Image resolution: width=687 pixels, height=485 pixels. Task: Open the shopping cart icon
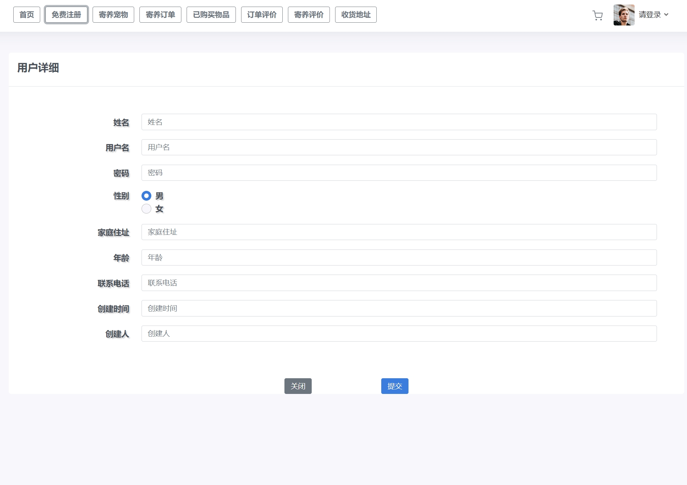point(598,15)
